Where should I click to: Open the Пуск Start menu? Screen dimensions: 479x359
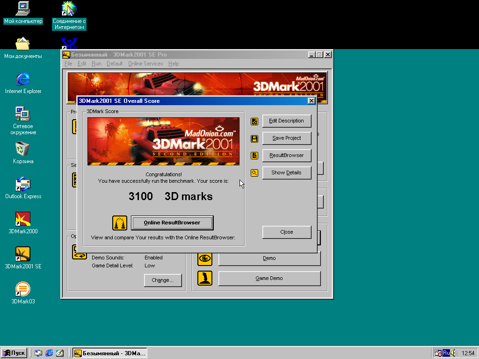[x=14, y=353]
